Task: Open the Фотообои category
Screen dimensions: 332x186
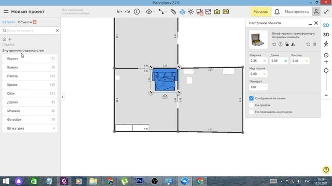Action: [30, 119]
